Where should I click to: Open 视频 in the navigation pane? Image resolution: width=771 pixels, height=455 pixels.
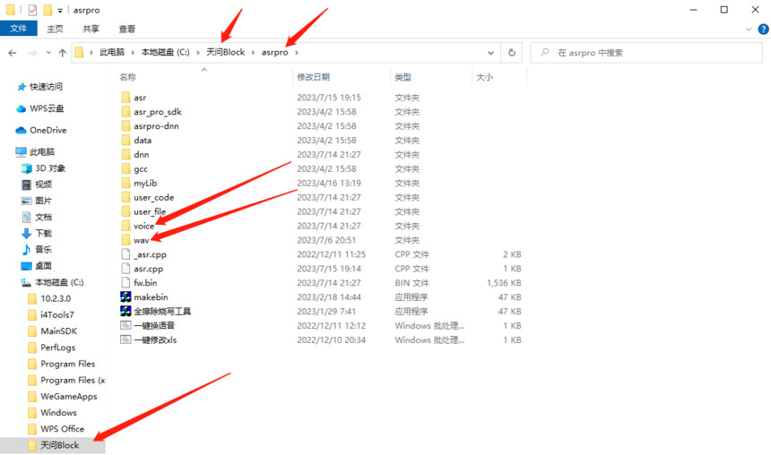click(43, 185)
